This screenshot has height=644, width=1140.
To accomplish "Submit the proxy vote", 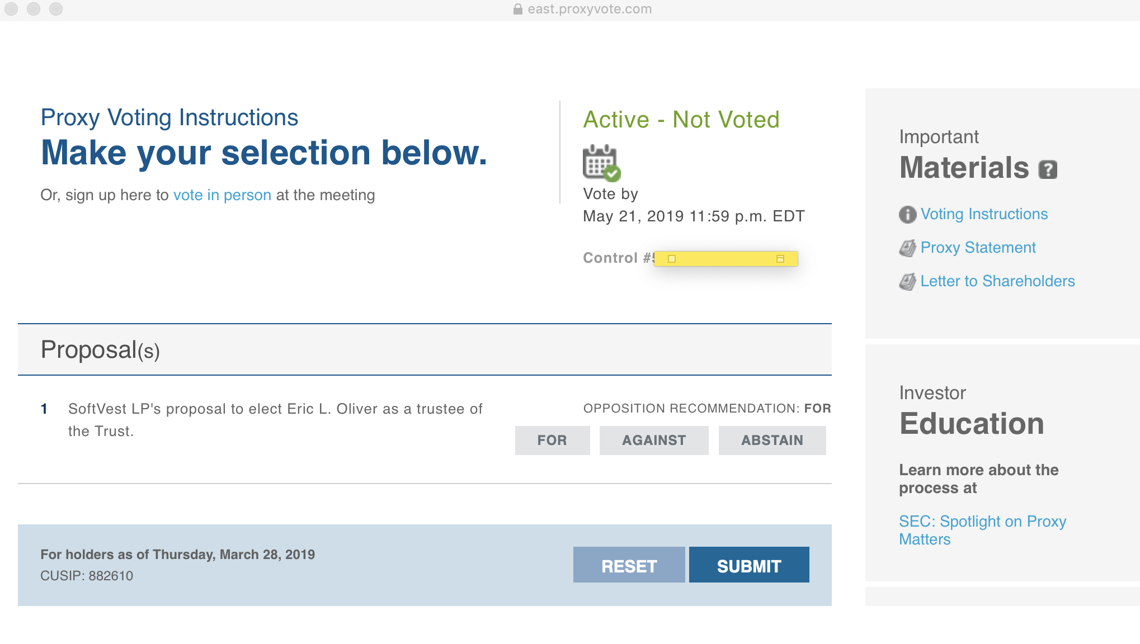I will coord(749,565).
